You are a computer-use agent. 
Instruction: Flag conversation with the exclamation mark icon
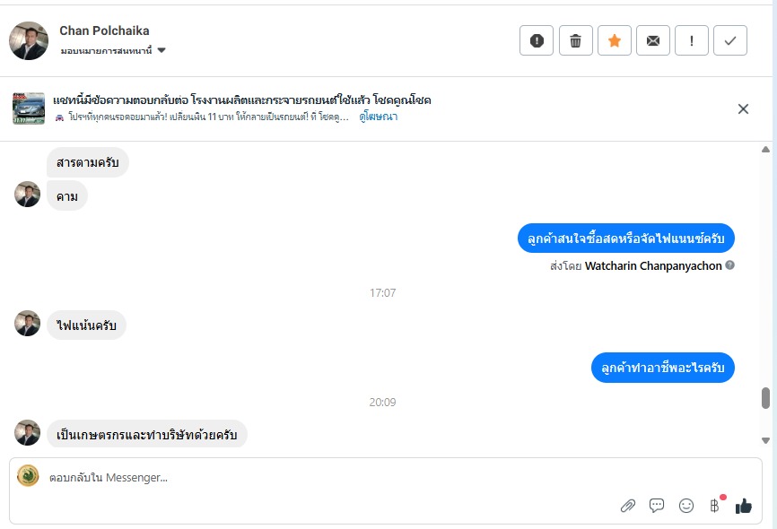click(x=692, y=40)
